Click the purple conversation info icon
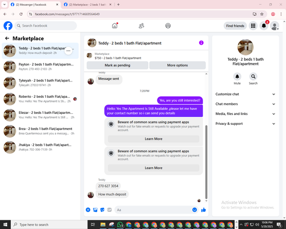The width and height of the screenshot is (286, 229). [201, 43]
